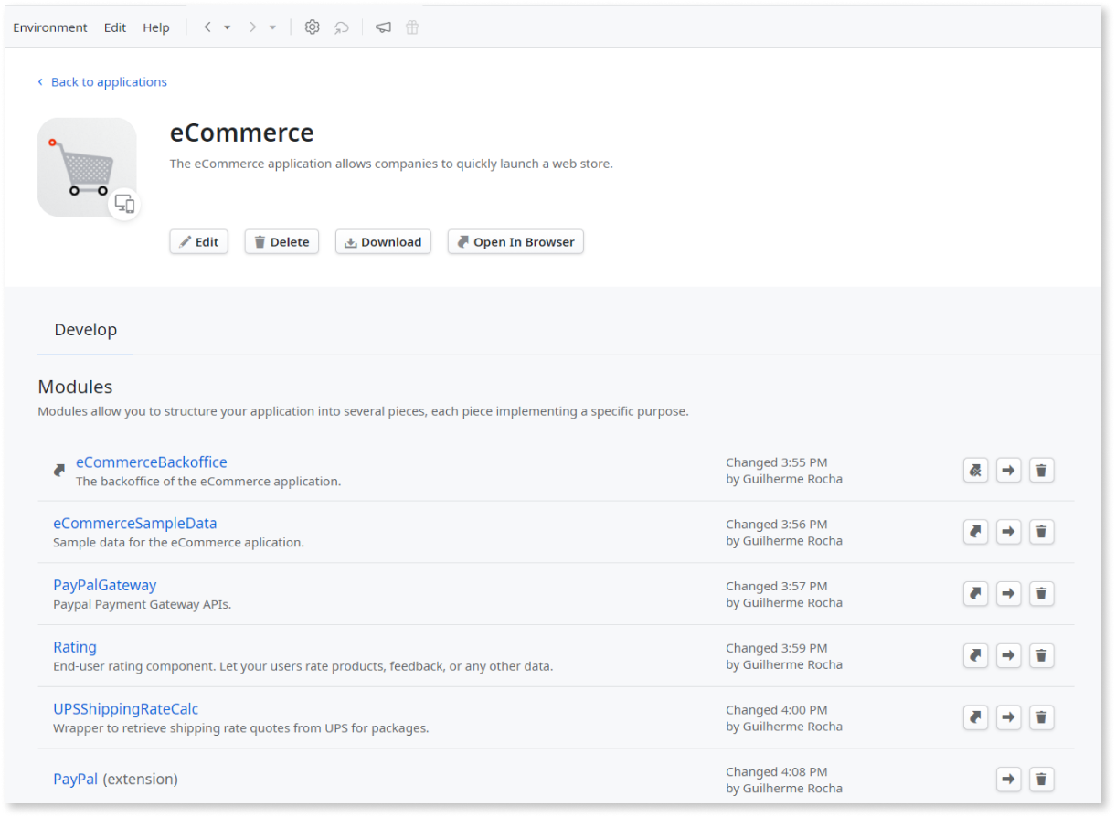Viewport: 1115px width, 817px height.
Task: Expand the forward-navigation history dropdown
Action: [272, 27]
